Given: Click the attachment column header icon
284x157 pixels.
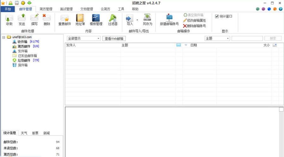Looking at the screenshot, I should pyautogui.click(x=275, y=45).
